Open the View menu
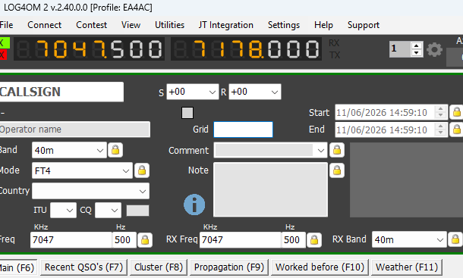 (x=131, y=25)
